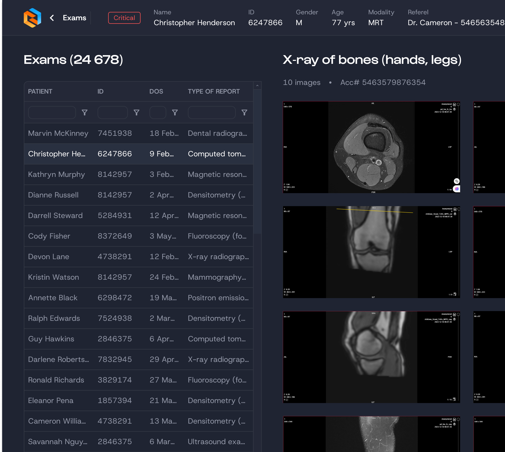Click the ID filter input field
Viewport: 505px width, 452px height.
[112, 113]
